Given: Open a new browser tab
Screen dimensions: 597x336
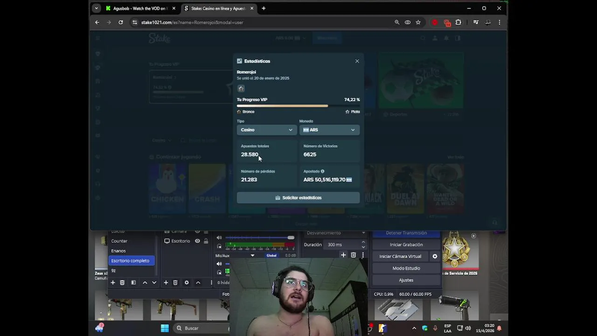Looking at the screenshot, I should [264, 8].
